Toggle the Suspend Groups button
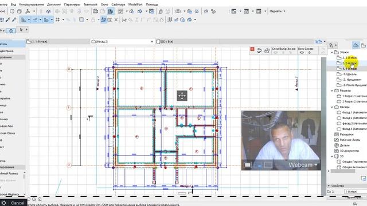The width and height of the screenshot is (367, 206). click(103, 20)
